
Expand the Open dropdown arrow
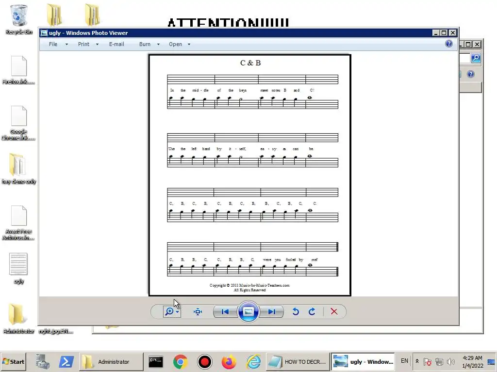click(x=189, y=44)
